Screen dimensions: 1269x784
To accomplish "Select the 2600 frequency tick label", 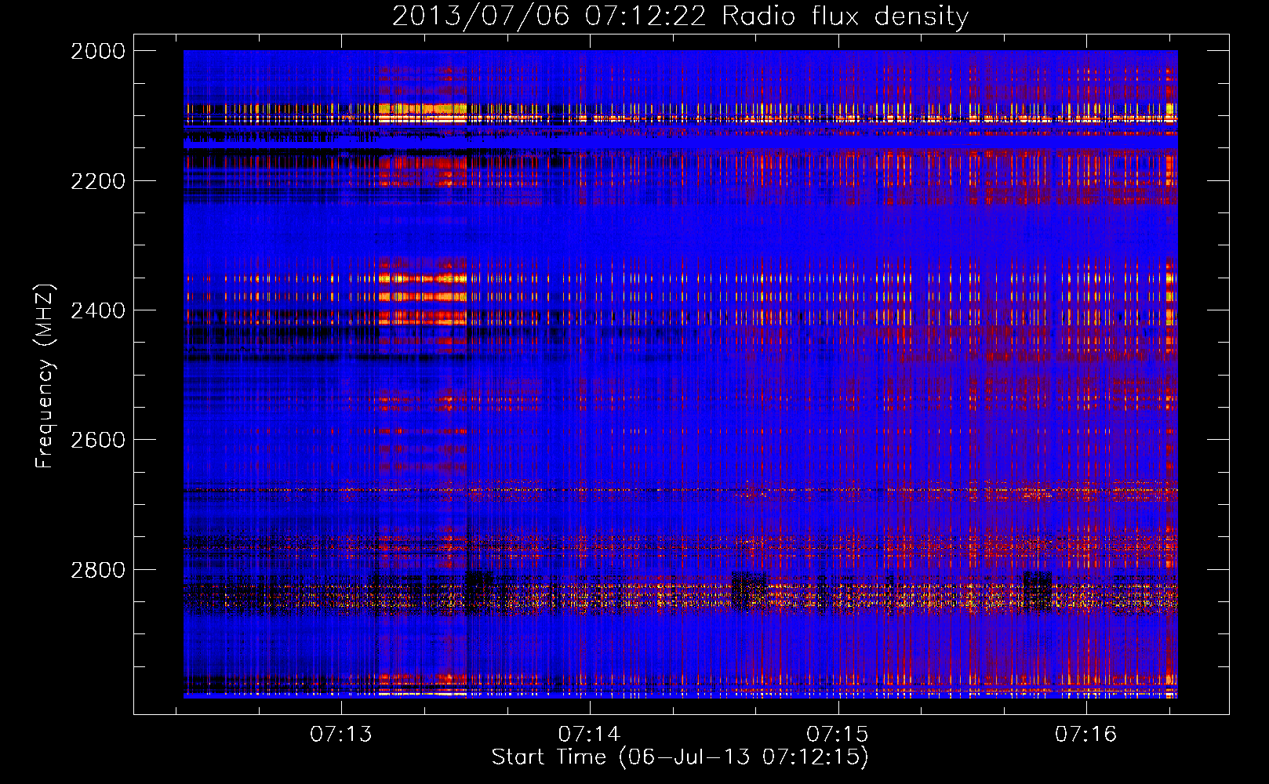I will coord(98,440).
